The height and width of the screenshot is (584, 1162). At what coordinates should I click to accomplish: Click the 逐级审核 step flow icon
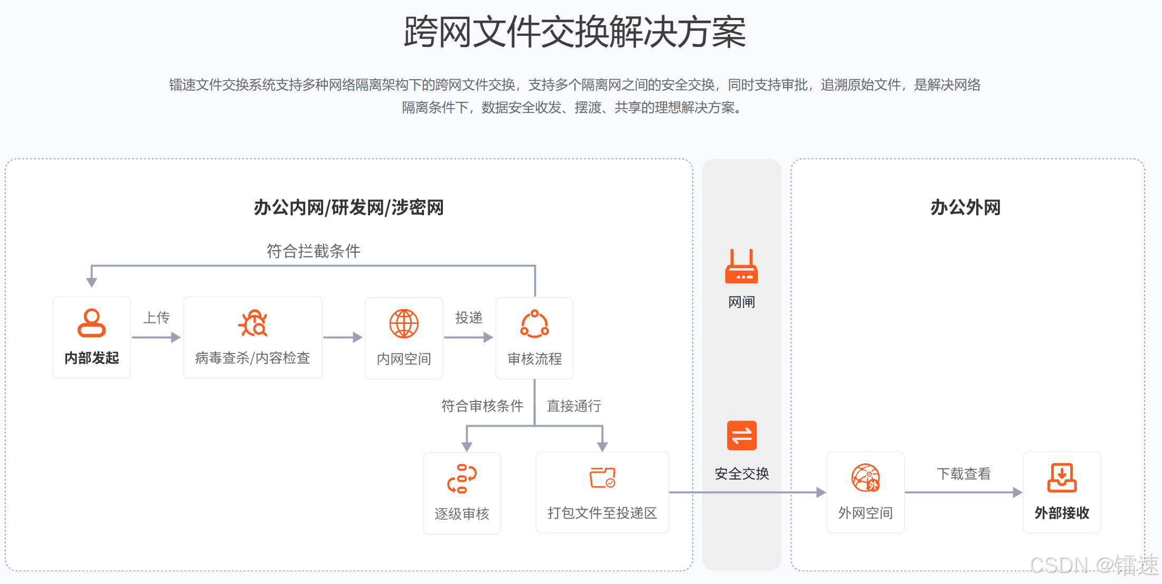(x=462, y=478)
